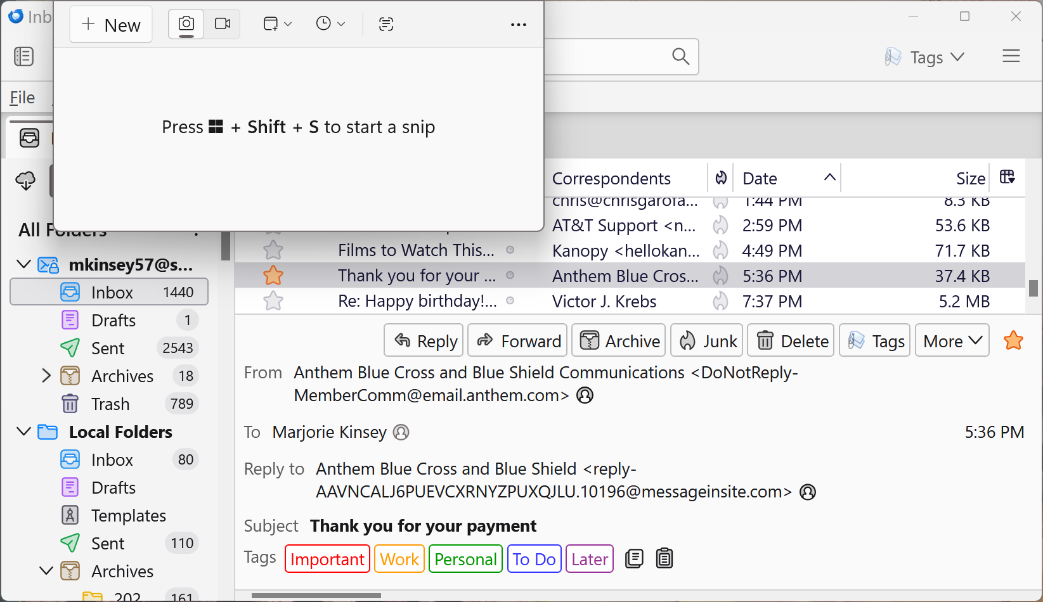Open the column picker icon in message list
The width and height of the screenshot is (1043, 602).
click(x=1007, y=177)
